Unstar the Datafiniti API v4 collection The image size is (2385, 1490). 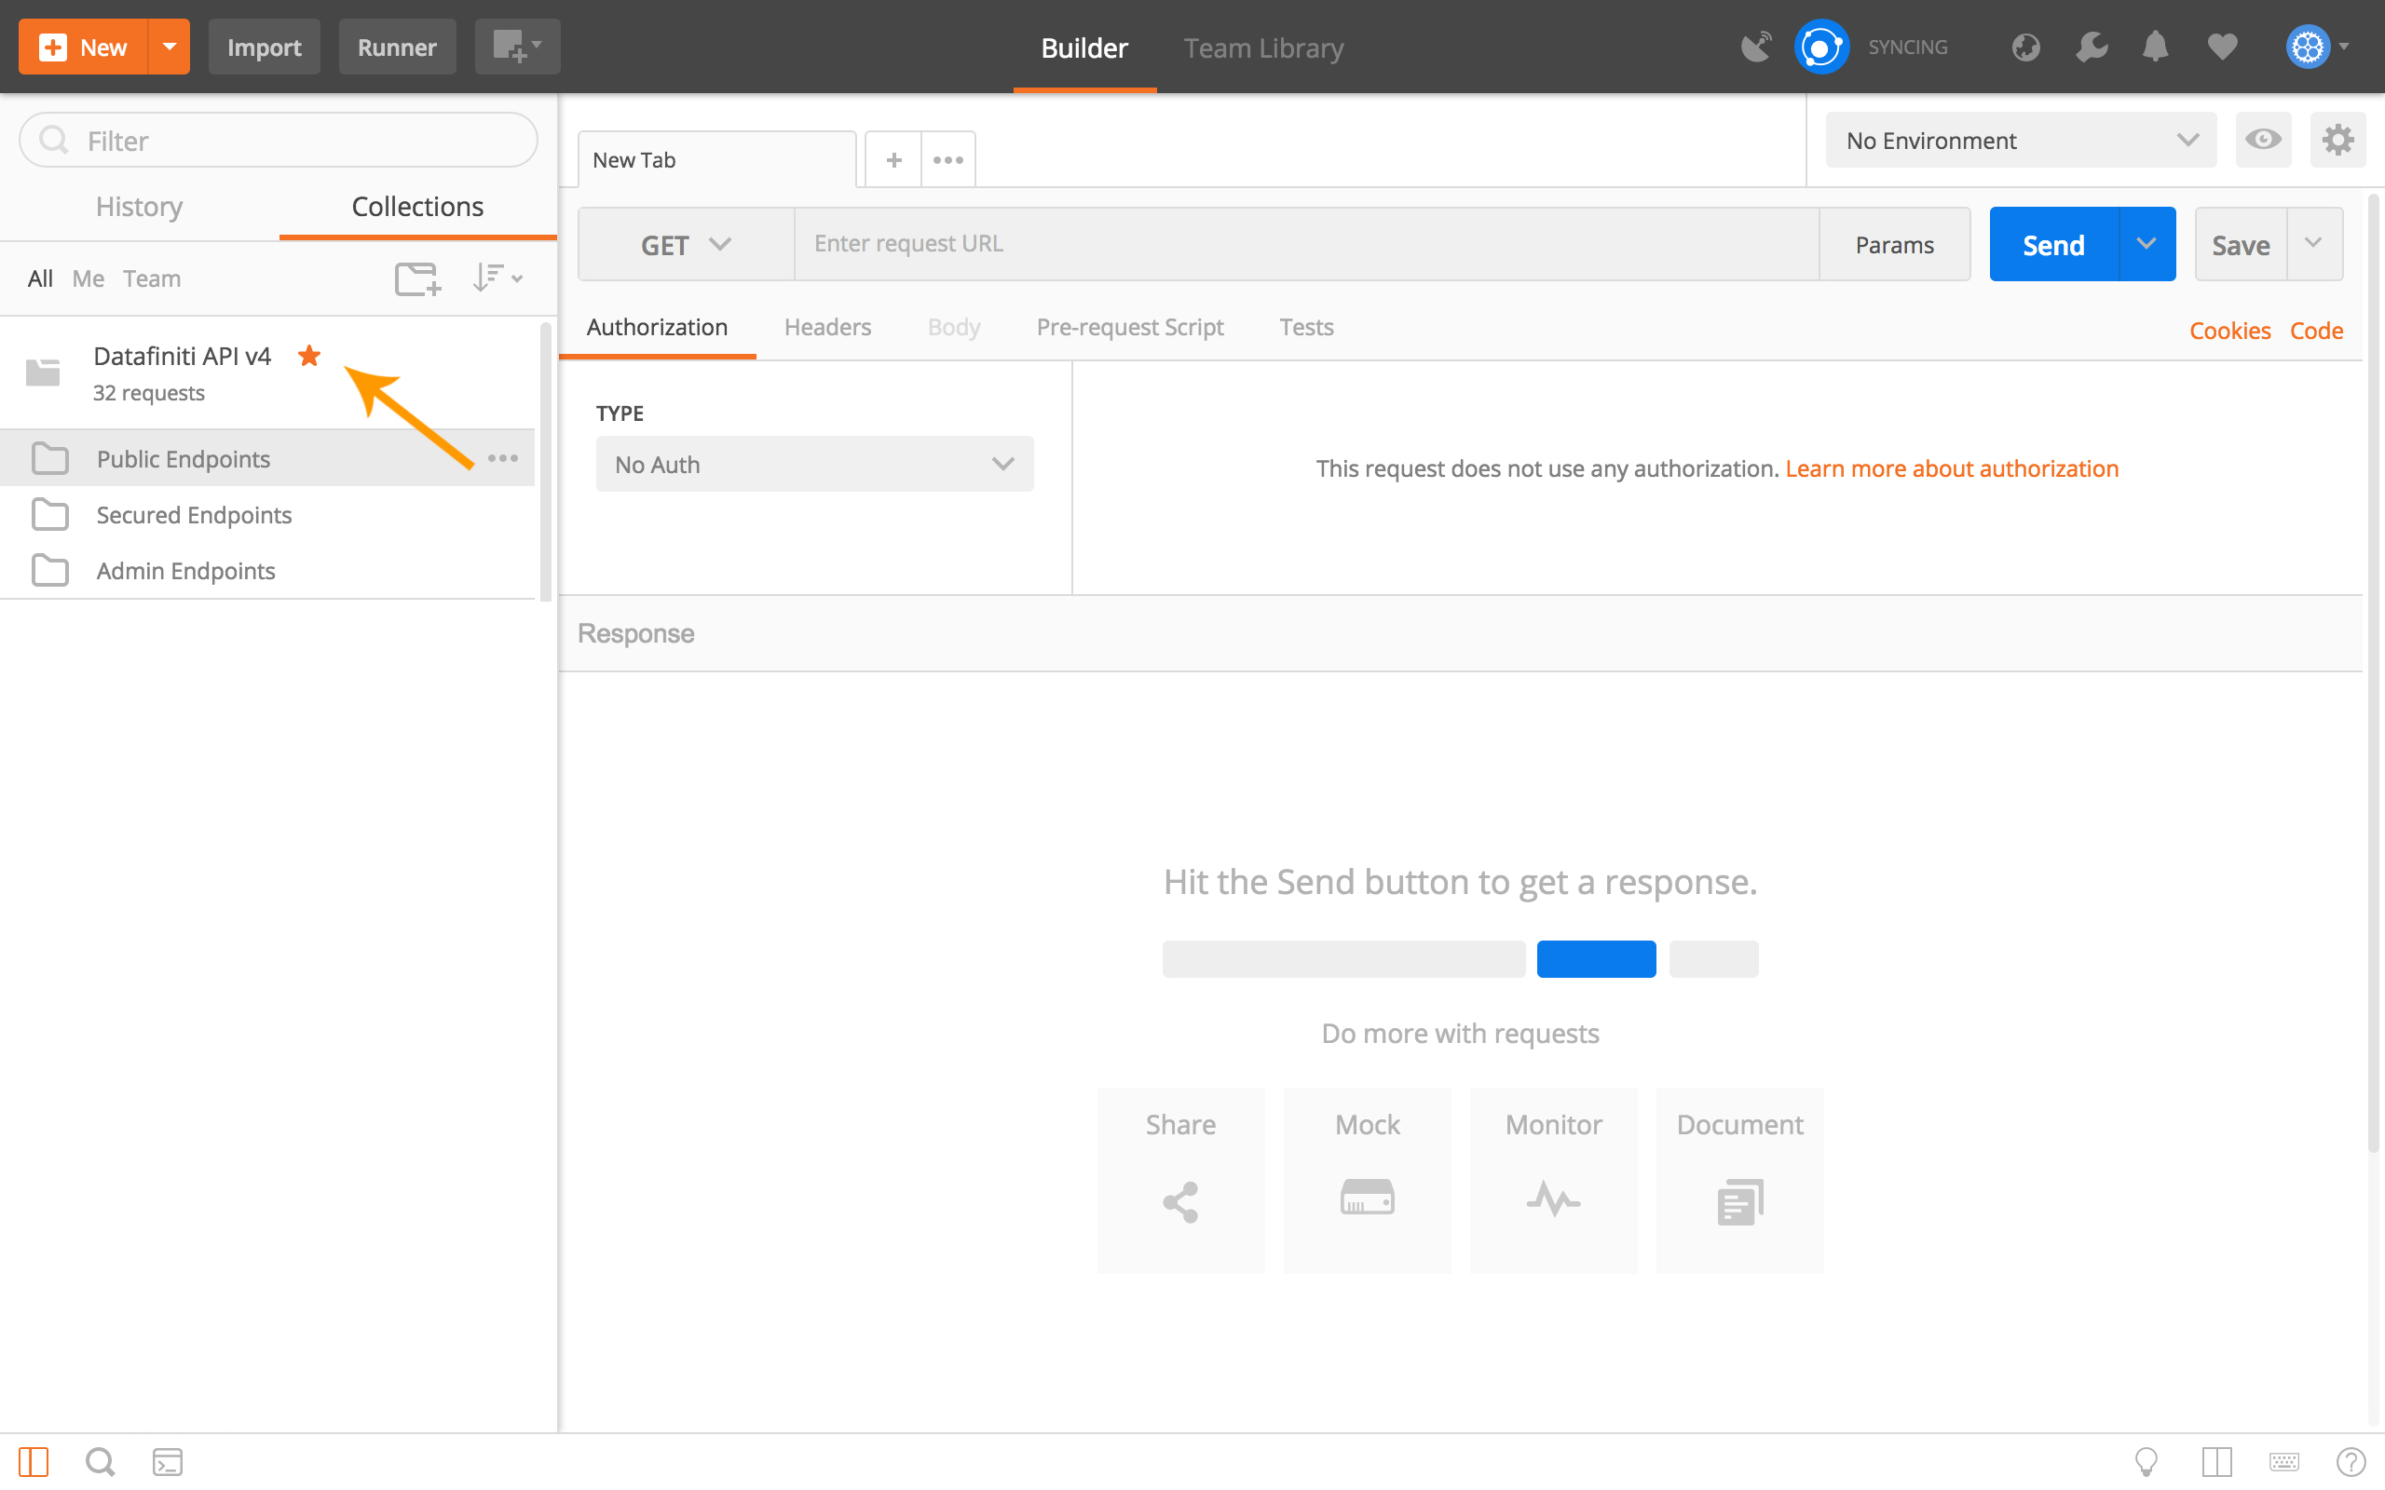coord(309,355)
